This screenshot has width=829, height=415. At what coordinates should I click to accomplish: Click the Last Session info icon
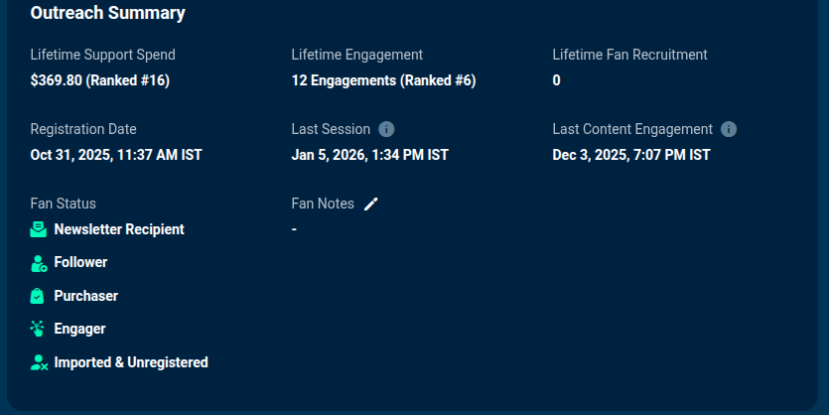386,129
